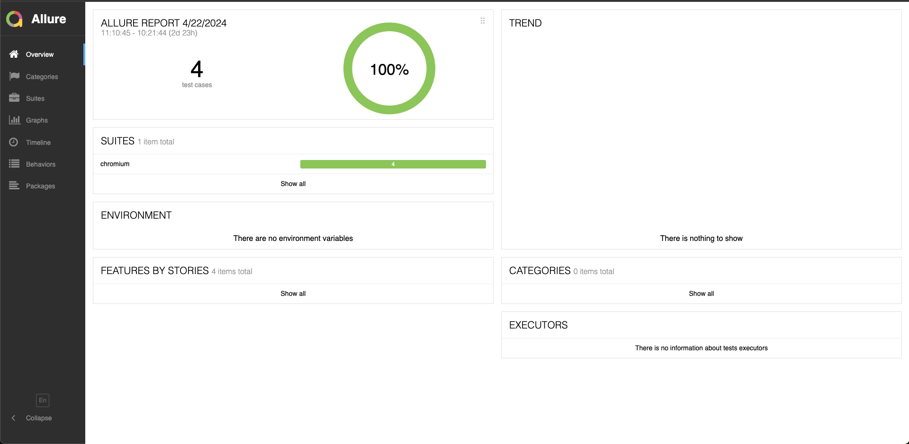Show all suites in the Suites widget
The image size is (909, 444).
tap(293, 184)
